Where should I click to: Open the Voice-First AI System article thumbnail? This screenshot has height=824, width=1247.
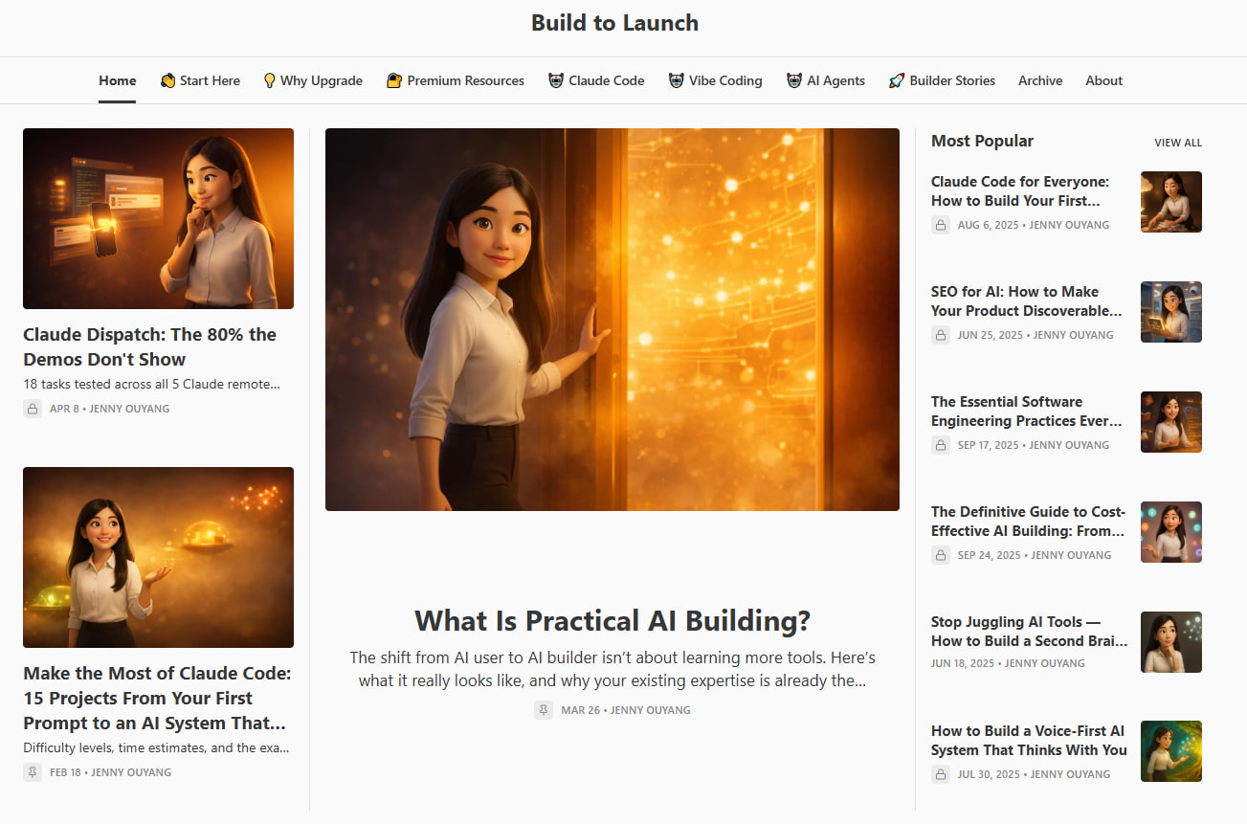pyautogui.click(x=1171, y=751)
